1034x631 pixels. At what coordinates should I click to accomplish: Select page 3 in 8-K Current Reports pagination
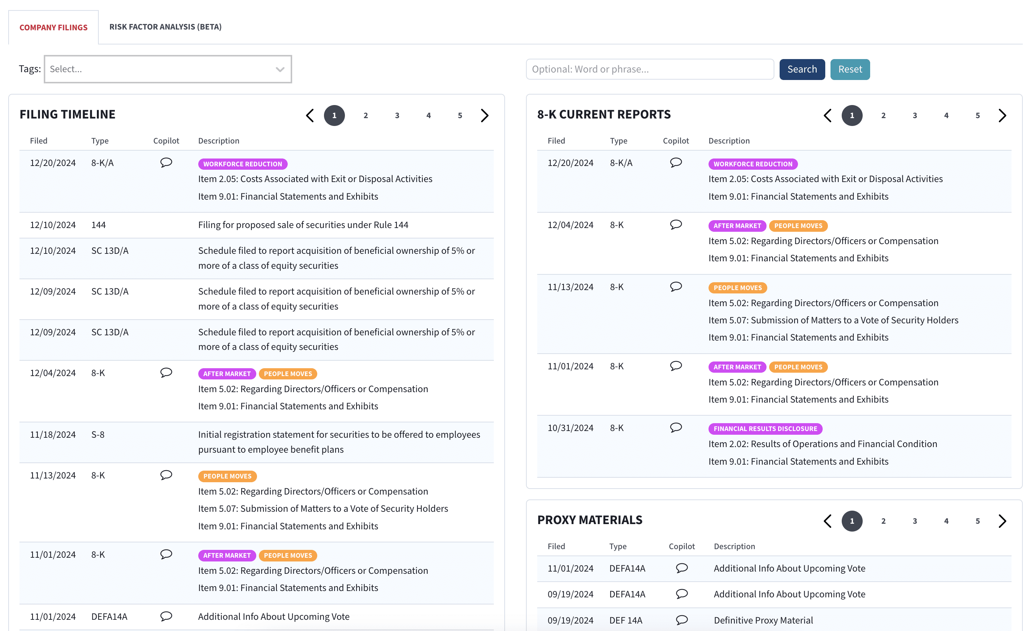(x=915, y=115)
